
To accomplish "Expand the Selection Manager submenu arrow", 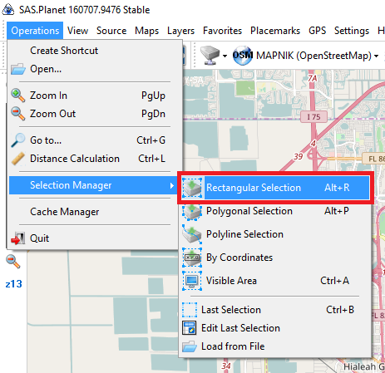I will pyautogui.click(x=172, y=185).
